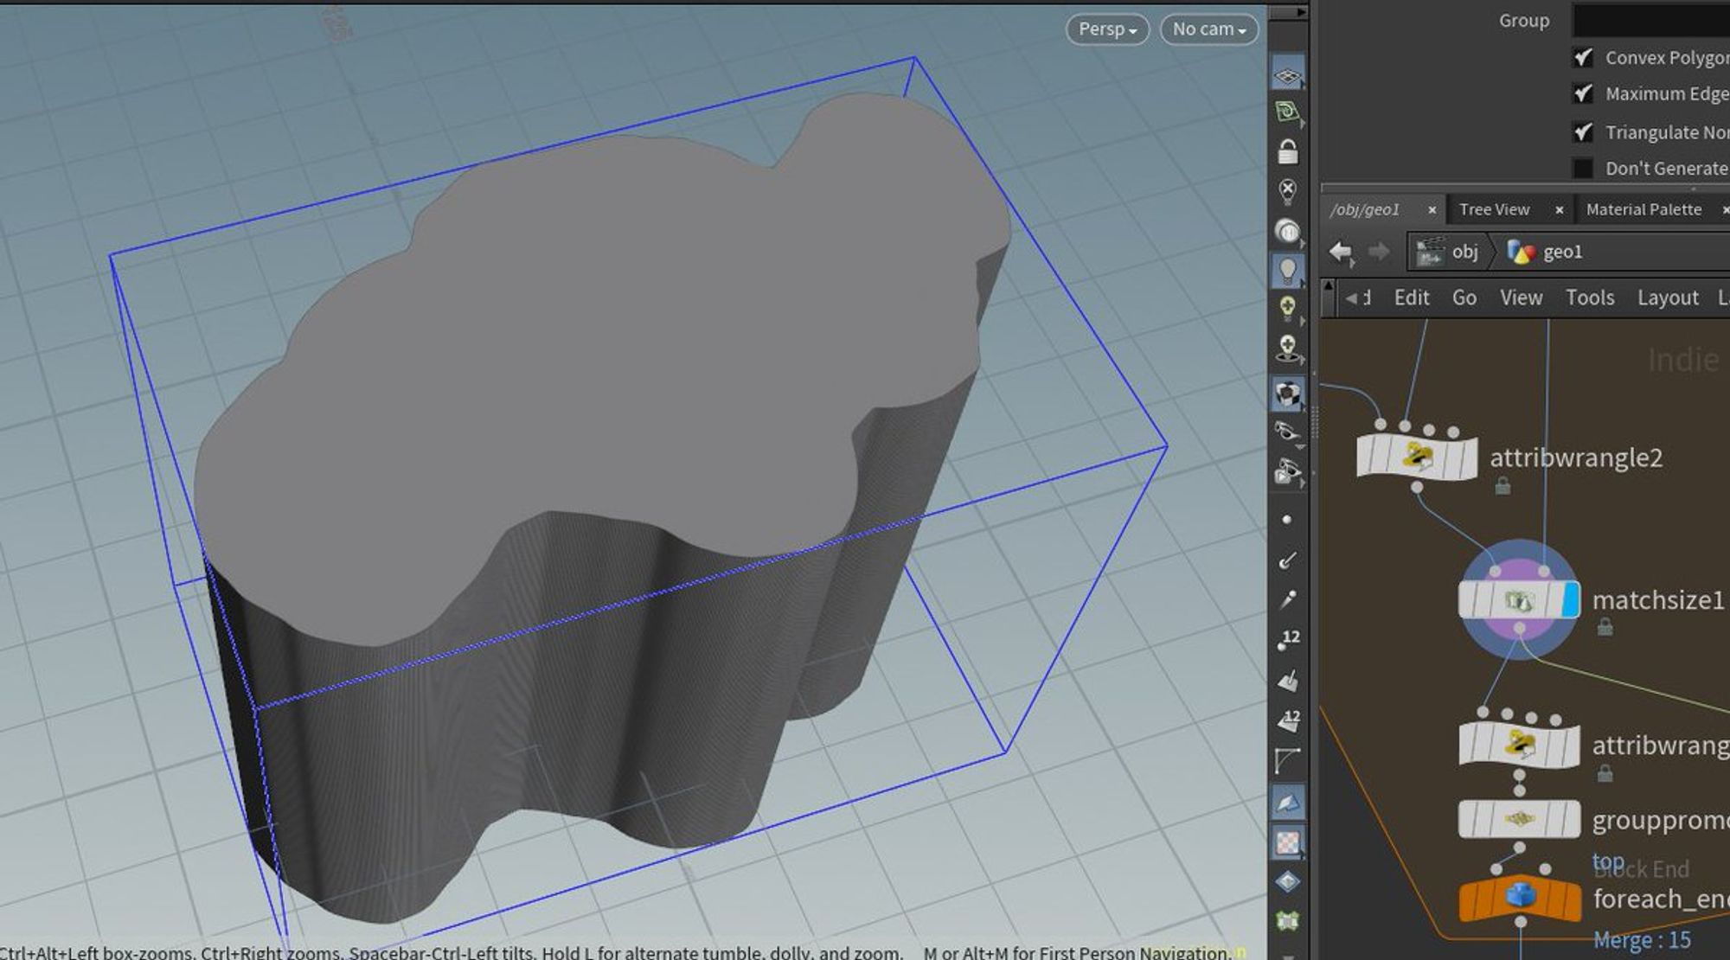Open the Tools menu in network editor
The height and width of the screenshot is (960, 1730).
click(x=1591, y=298)
